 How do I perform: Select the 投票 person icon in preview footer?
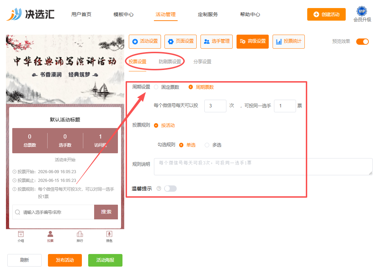50,234
